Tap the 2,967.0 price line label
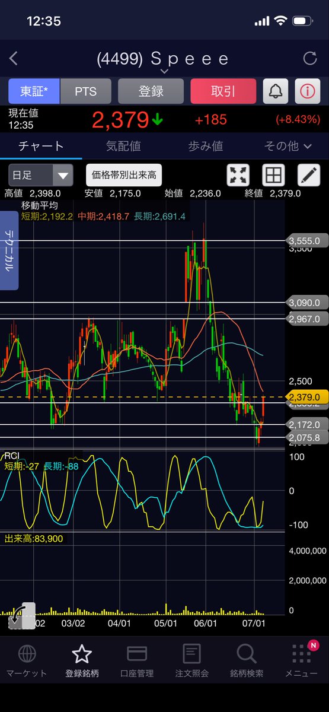The height and width of the screenshot is (712, 329). pyautogui.click(x=306, y=319)
